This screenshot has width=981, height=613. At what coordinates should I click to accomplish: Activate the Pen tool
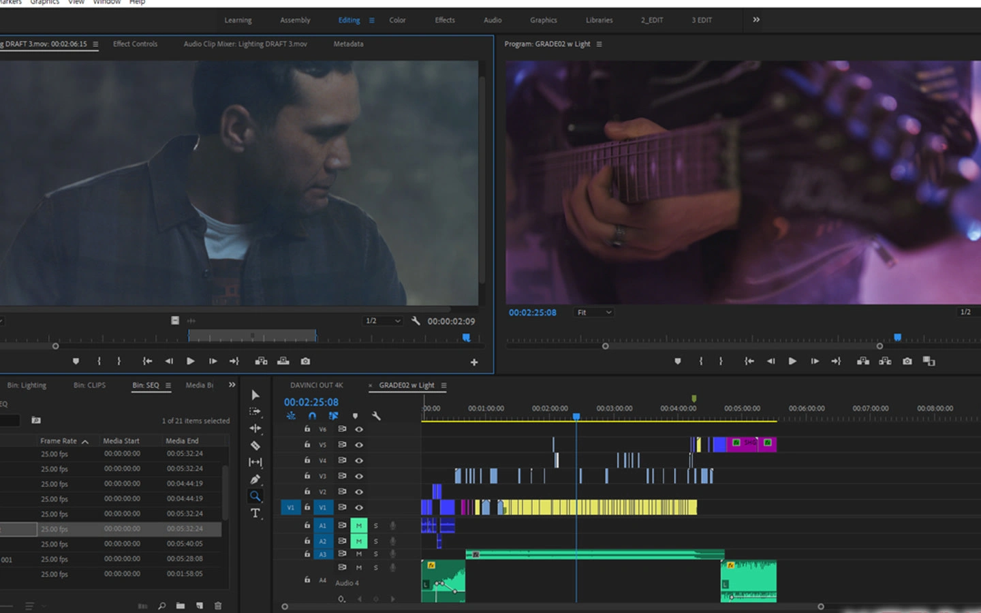click(255, 479)
